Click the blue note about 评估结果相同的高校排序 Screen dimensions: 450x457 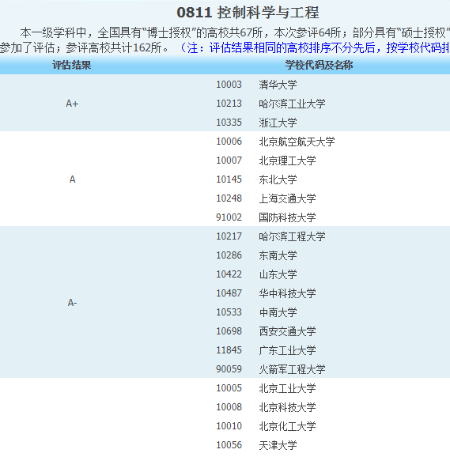[x=314, y=47]
